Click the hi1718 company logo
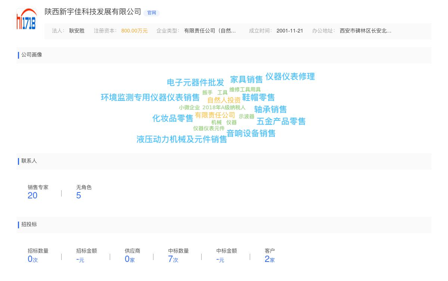Image resolution: width=448 pixels, height=281 pixels. click(x=27, y=19)
